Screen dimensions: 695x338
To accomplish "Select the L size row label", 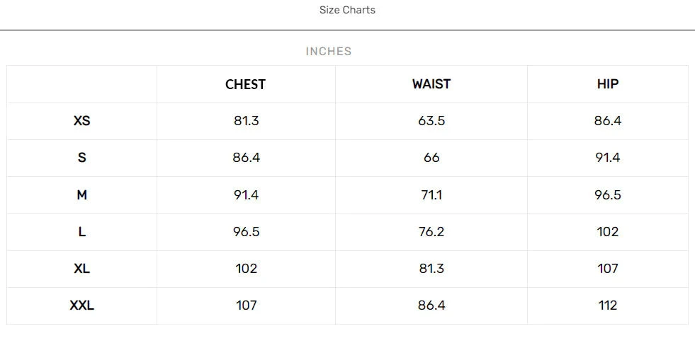I will tap(82, 232).
